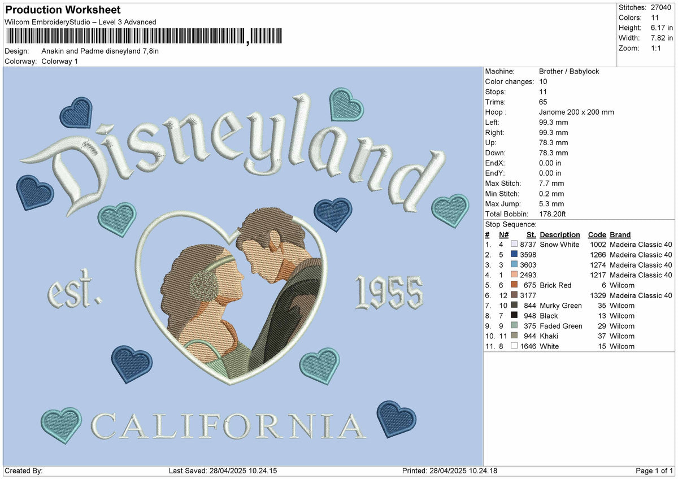Image resolution: width=678 pixels, height=479 pixels.
Task: Click the 'Created By:' label
Action: [23, 471]
